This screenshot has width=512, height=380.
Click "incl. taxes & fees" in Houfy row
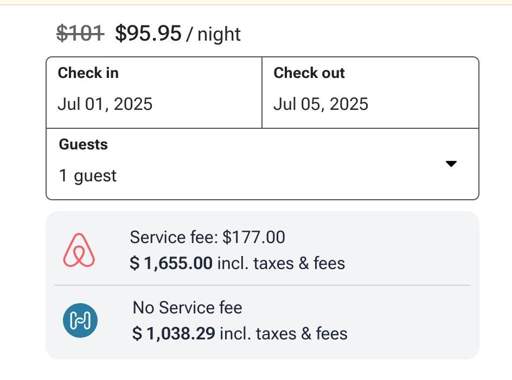(283, 333)
